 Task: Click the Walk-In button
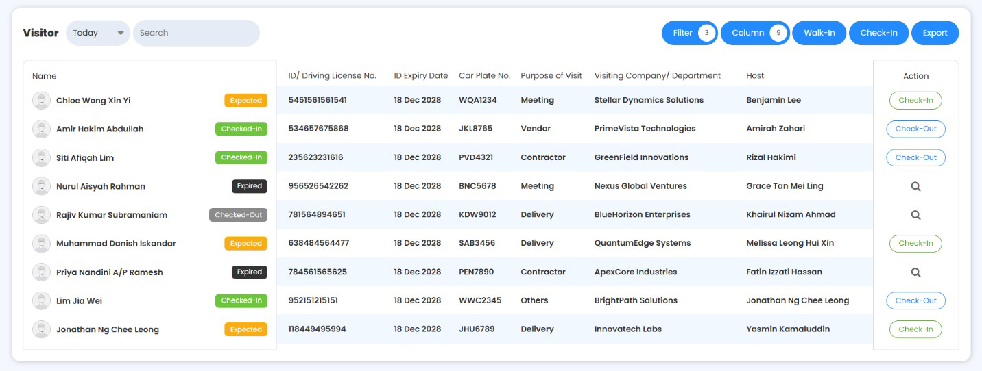click(x=819, y=33)
